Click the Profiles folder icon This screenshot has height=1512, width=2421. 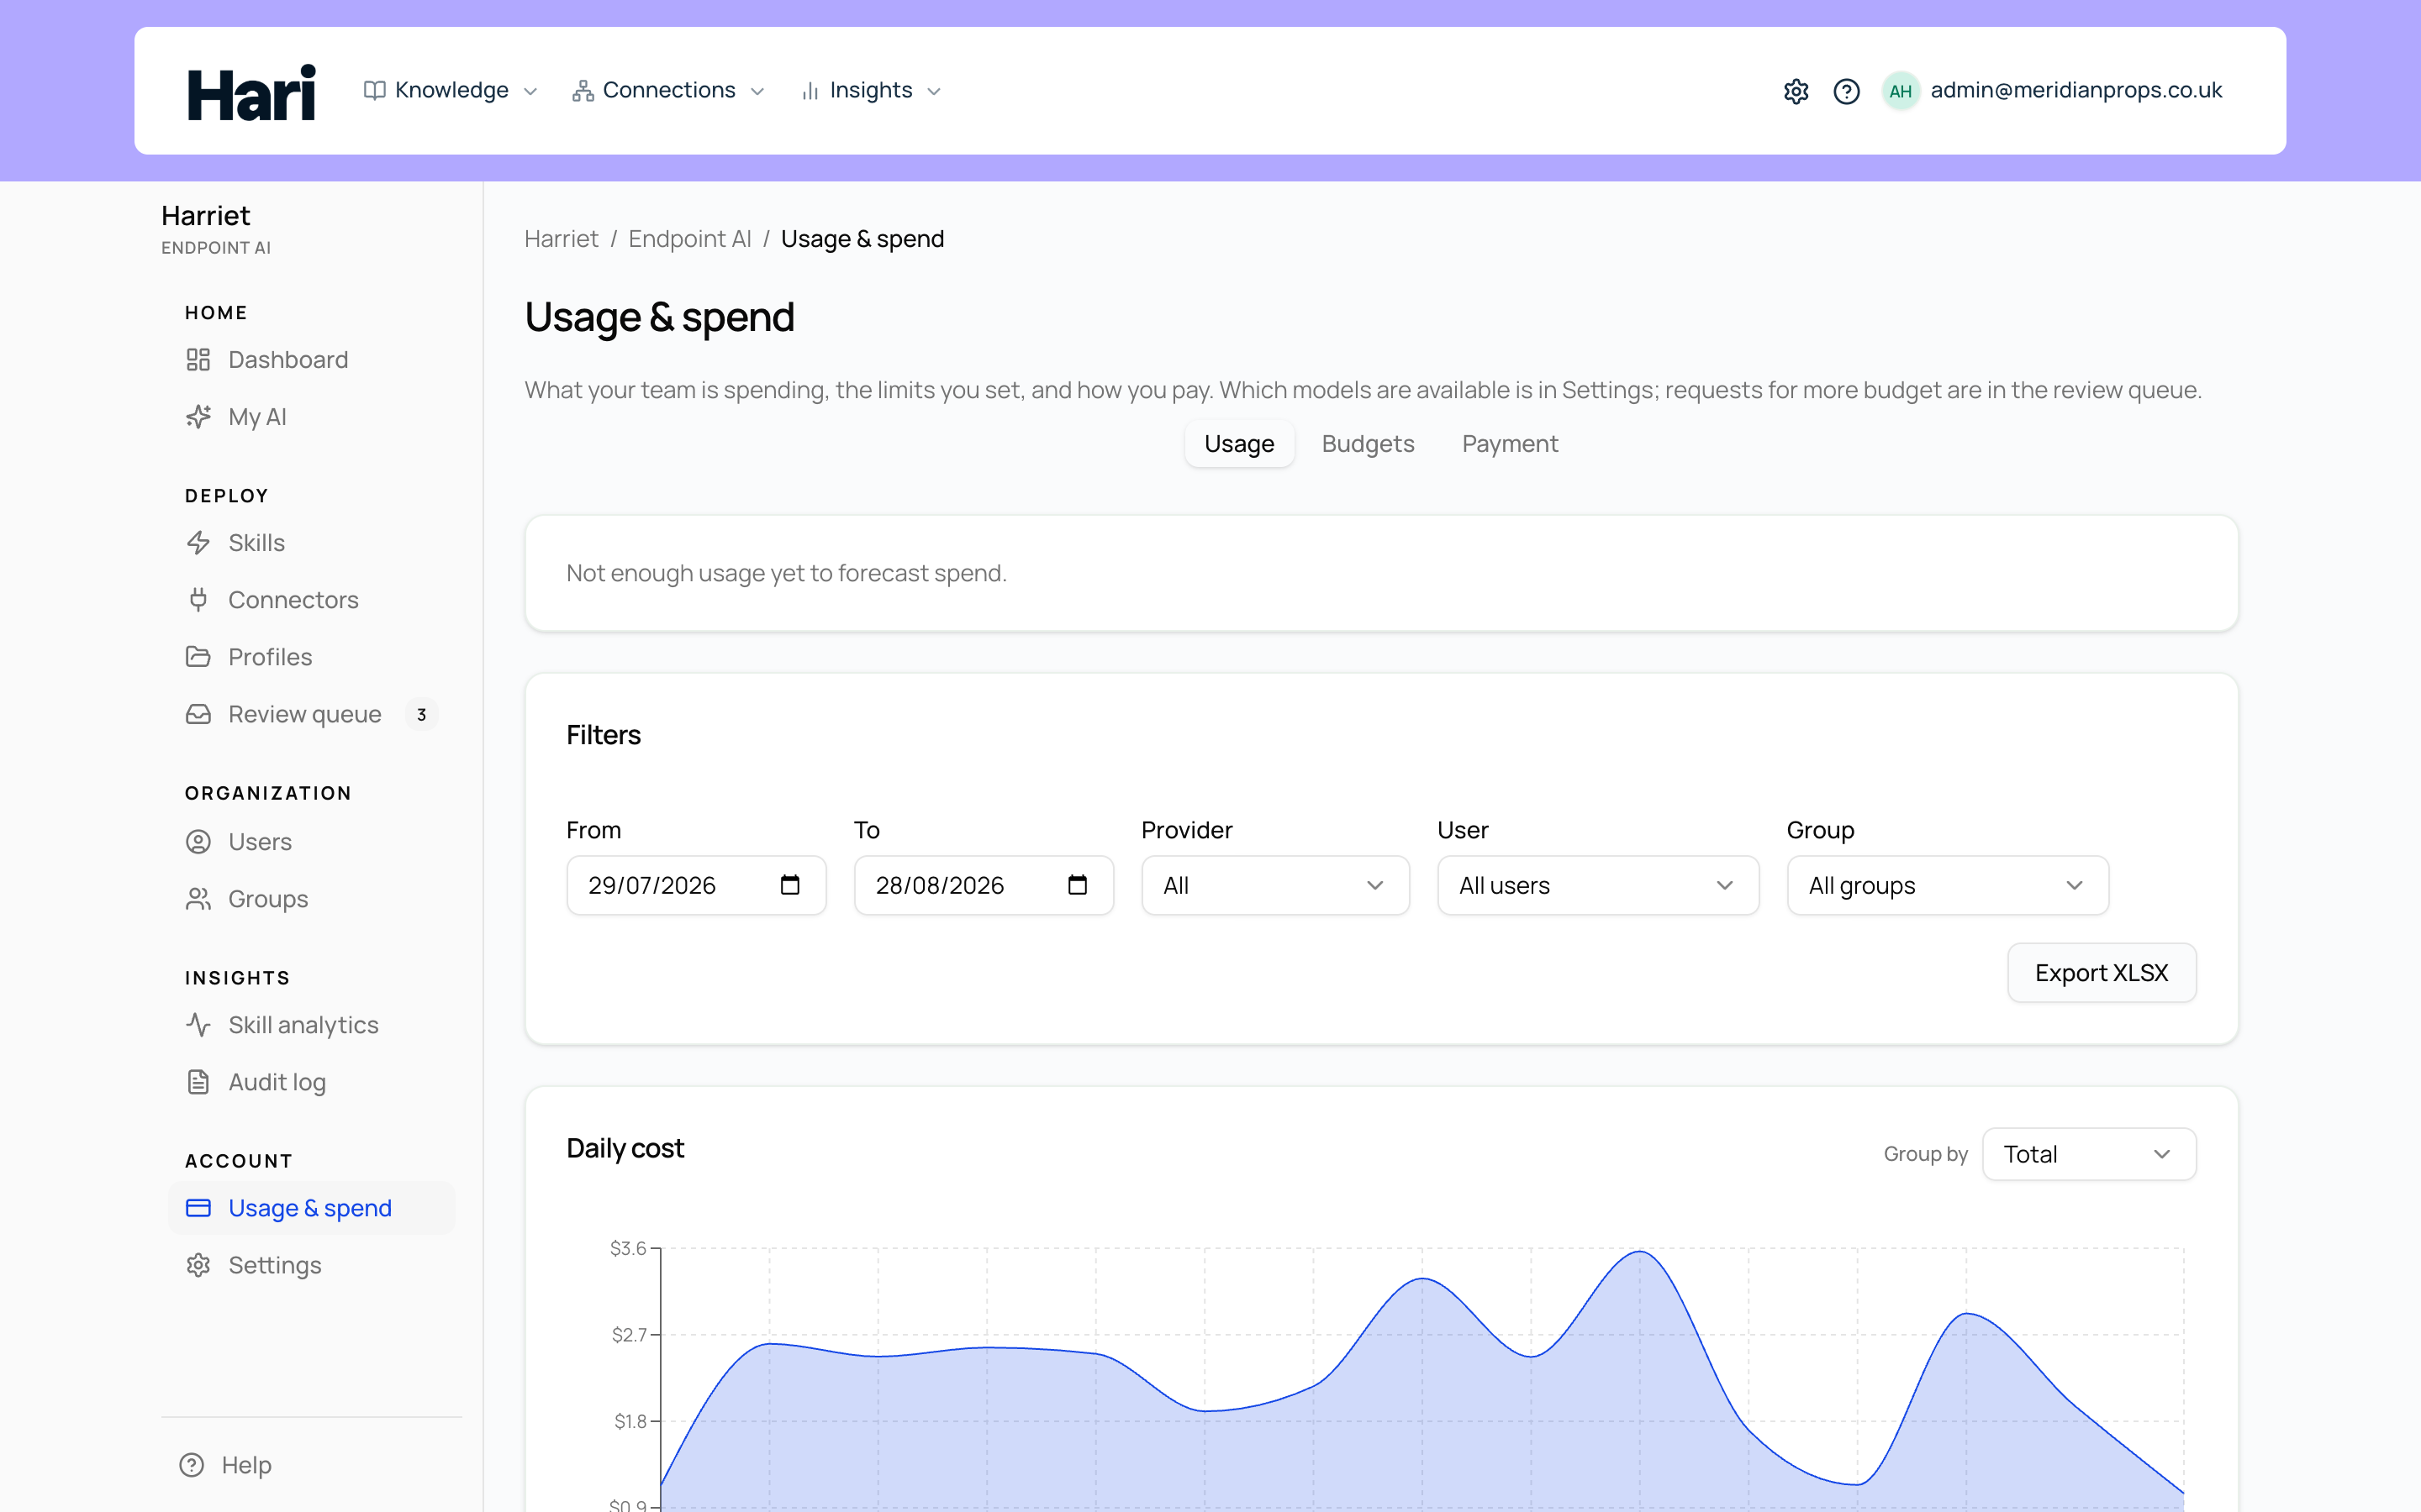click(x=198, y=657)
